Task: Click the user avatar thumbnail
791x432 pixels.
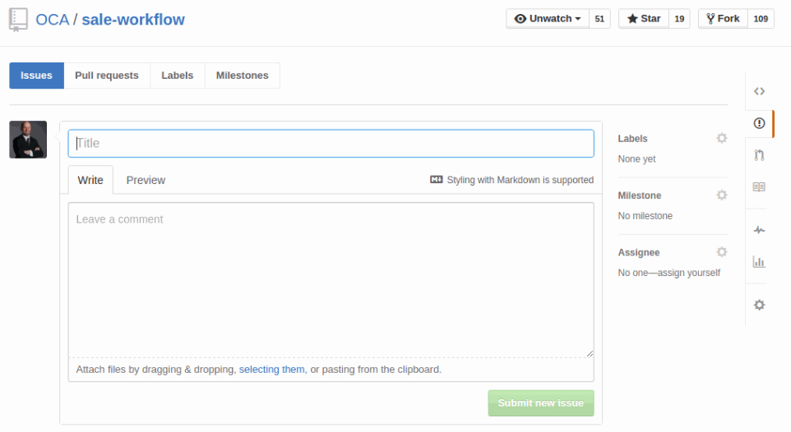Action: [28, 140]
